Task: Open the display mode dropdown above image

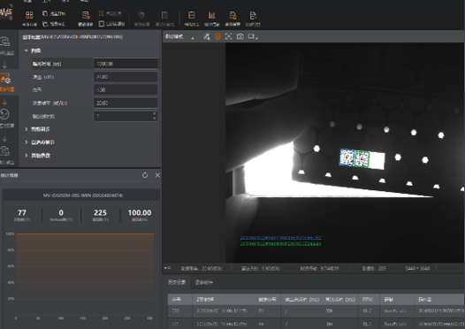Action: [179, 37]
